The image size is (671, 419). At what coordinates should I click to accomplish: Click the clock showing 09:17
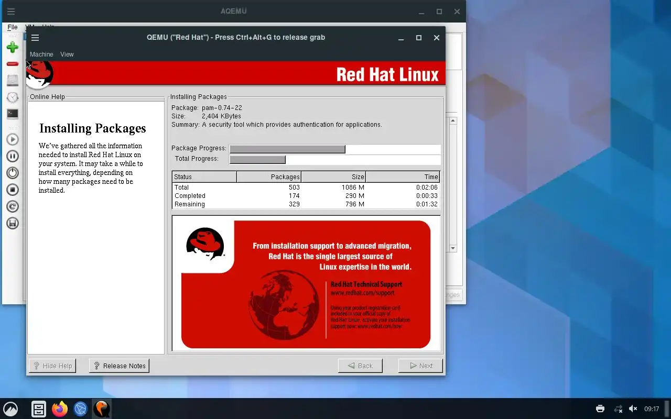click(652, 409)
